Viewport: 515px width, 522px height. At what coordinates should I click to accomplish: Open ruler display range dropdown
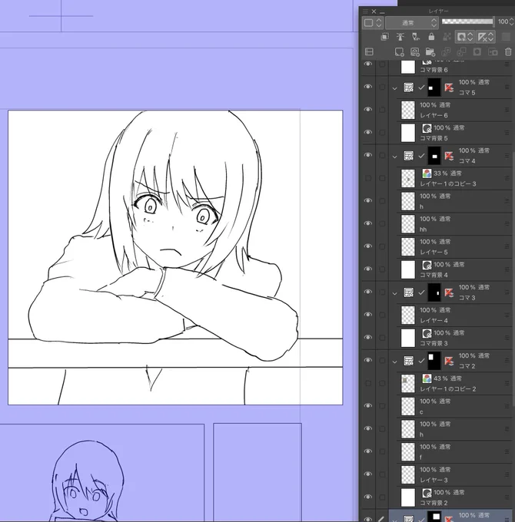(486, 37)
